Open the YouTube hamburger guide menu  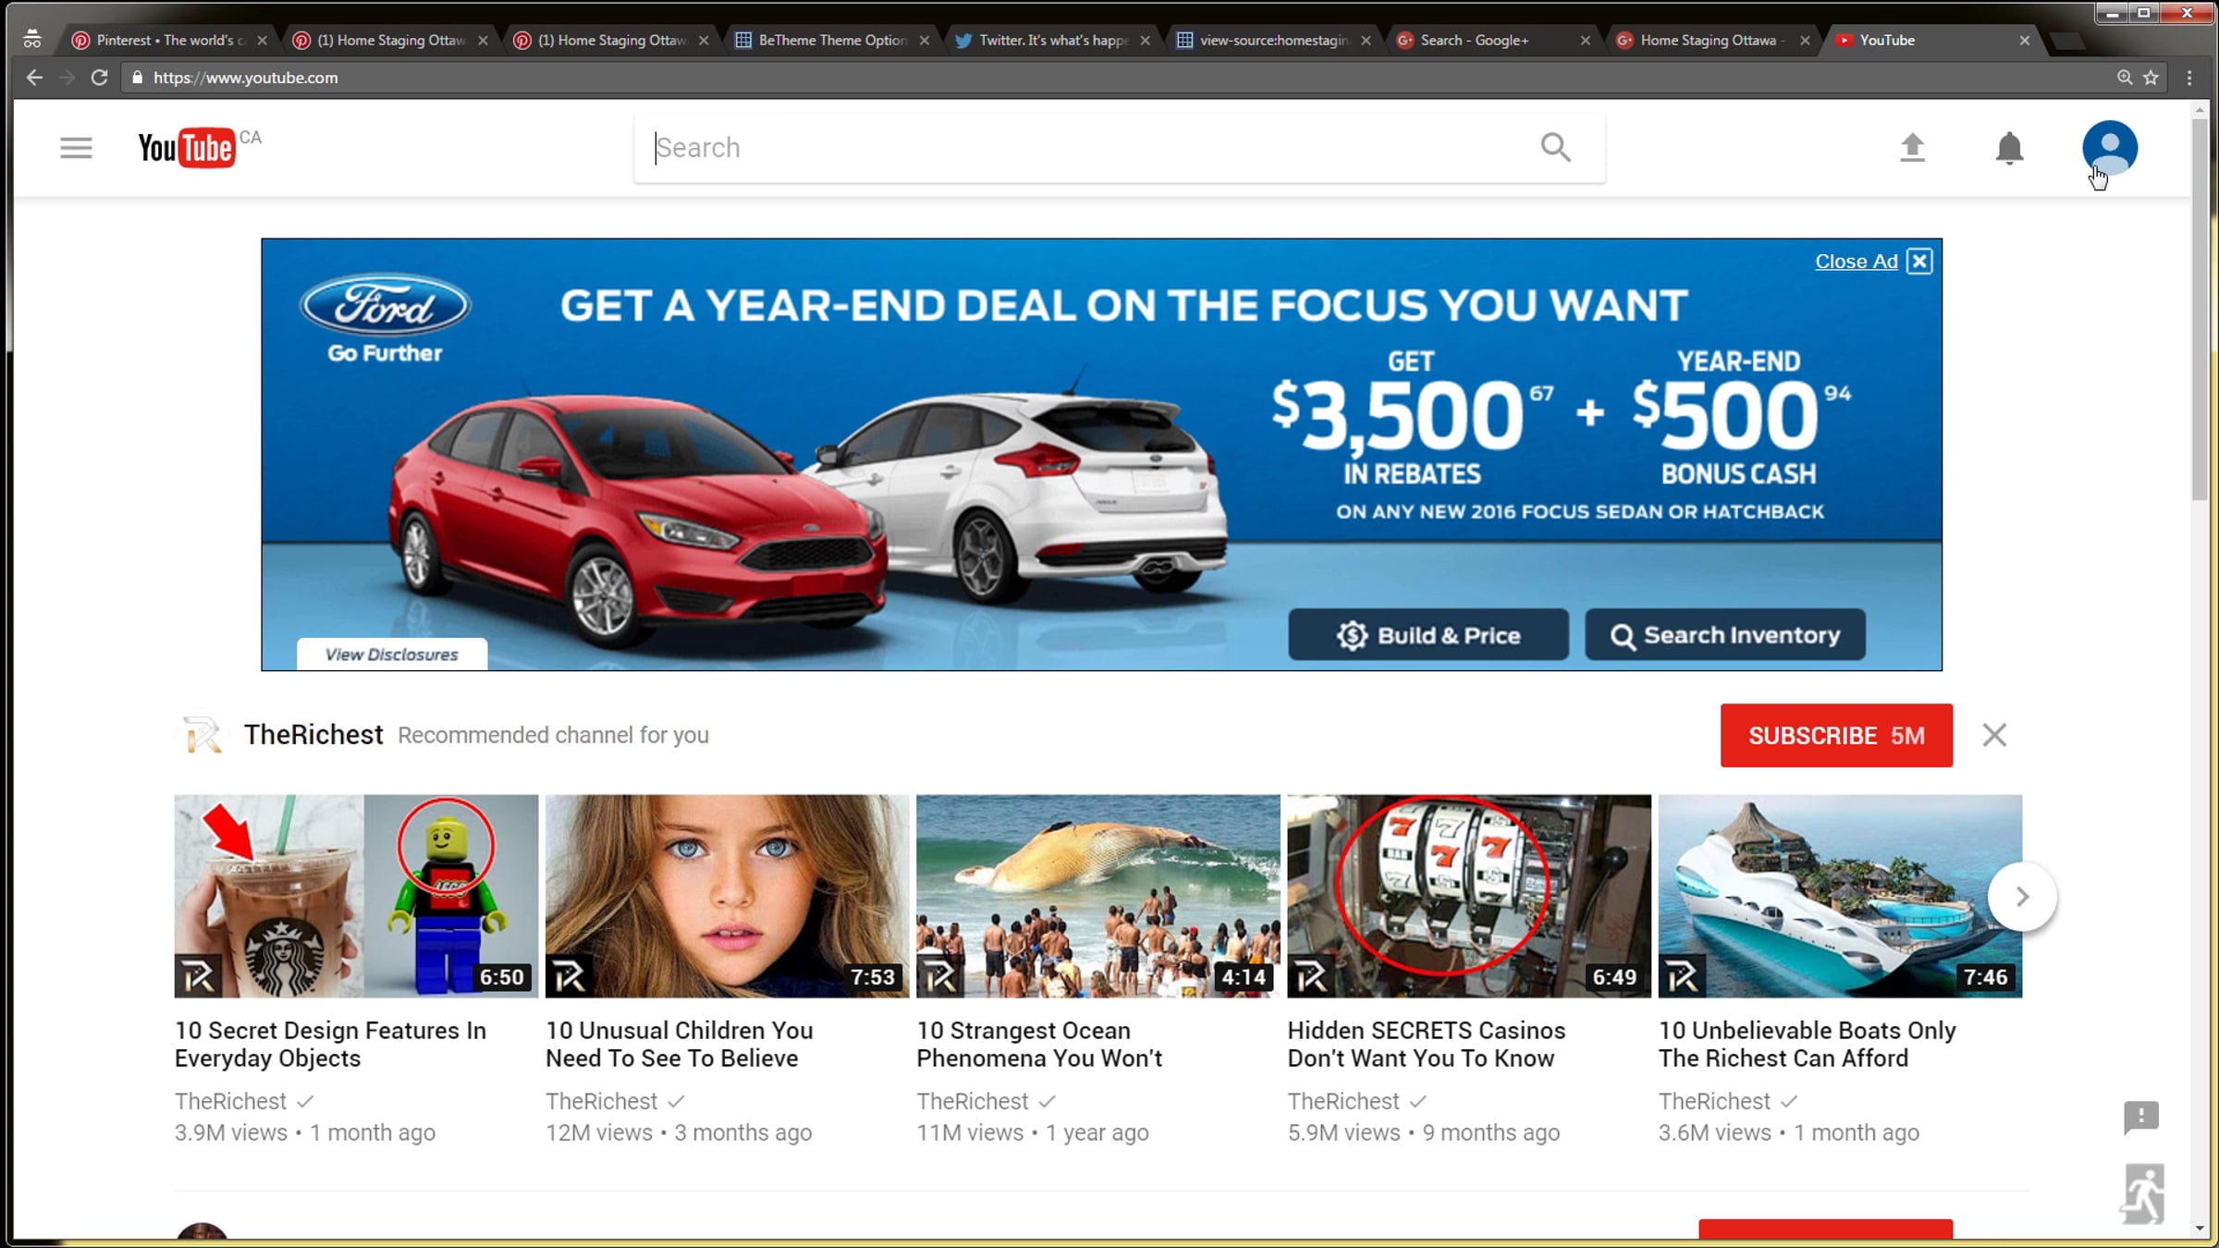[76, 148]
